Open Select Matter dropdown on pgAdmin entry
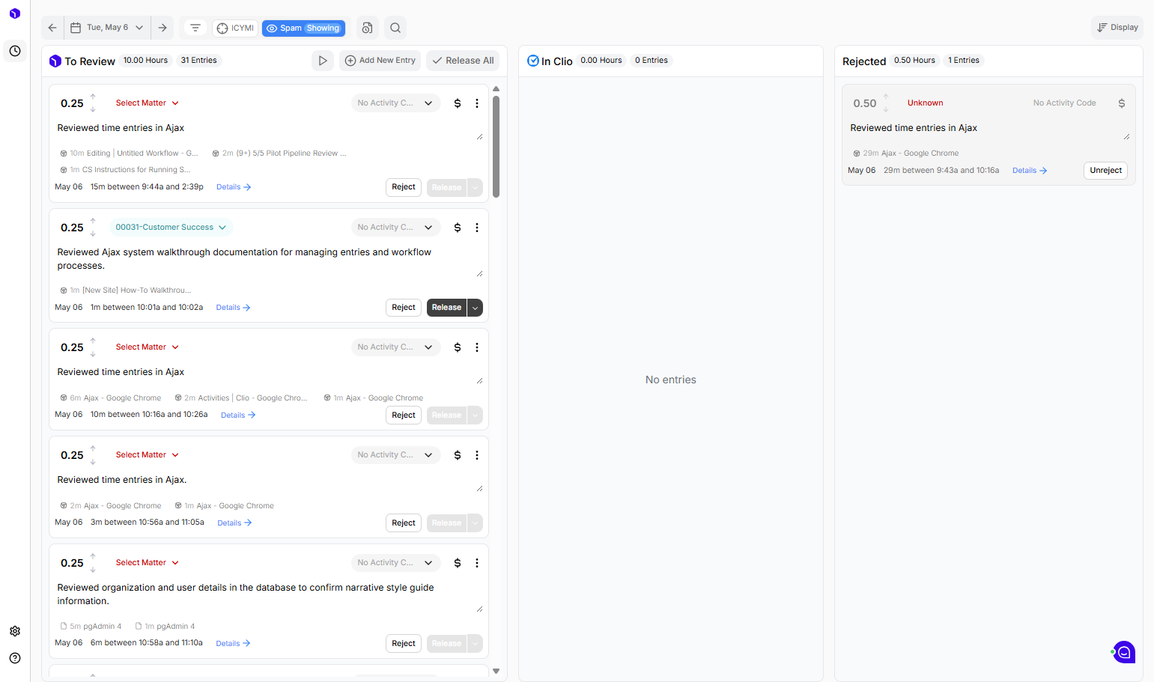Image resolution: width=1154 pixels, height=682 pixels. 147,563
